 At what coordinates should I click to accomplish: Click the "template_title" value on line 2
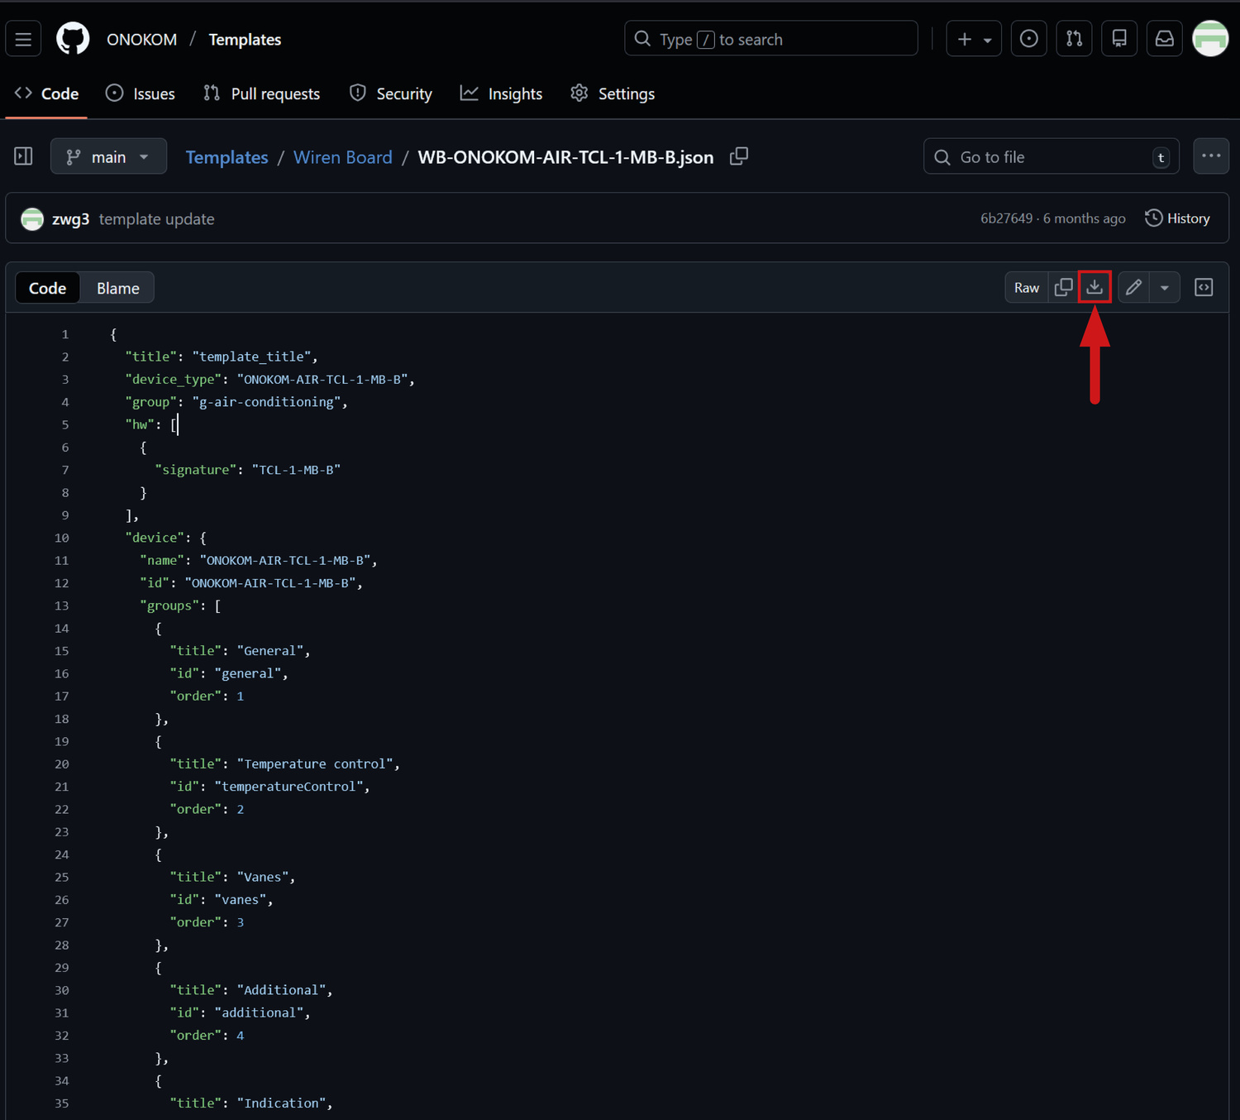click(x=251, y=357)
